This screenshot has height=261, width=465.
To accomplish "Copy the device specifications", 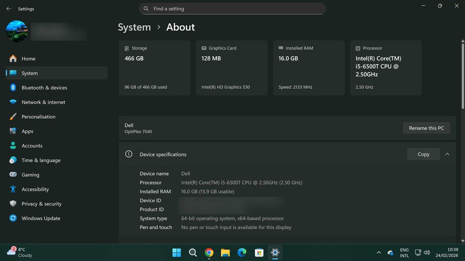I will click(423, 154).
